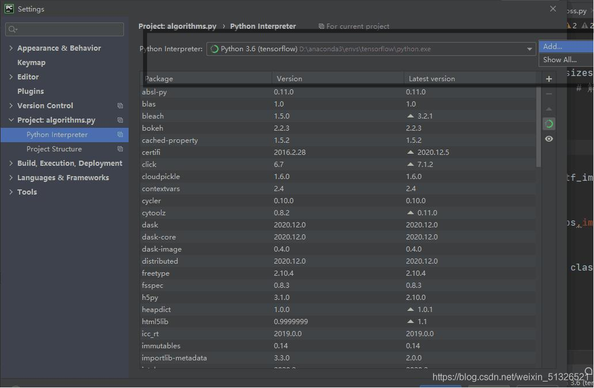
Task: Click the copy icon beside Version Control
Action: coord(120,105)
